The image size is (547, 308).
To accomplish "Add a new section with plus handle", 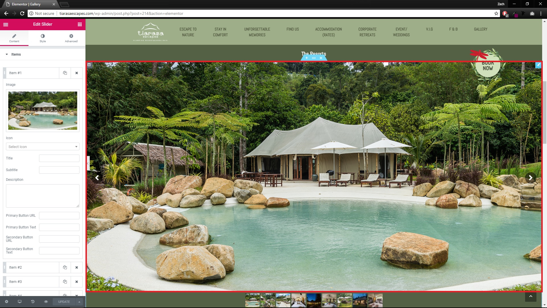I will 307,58.
